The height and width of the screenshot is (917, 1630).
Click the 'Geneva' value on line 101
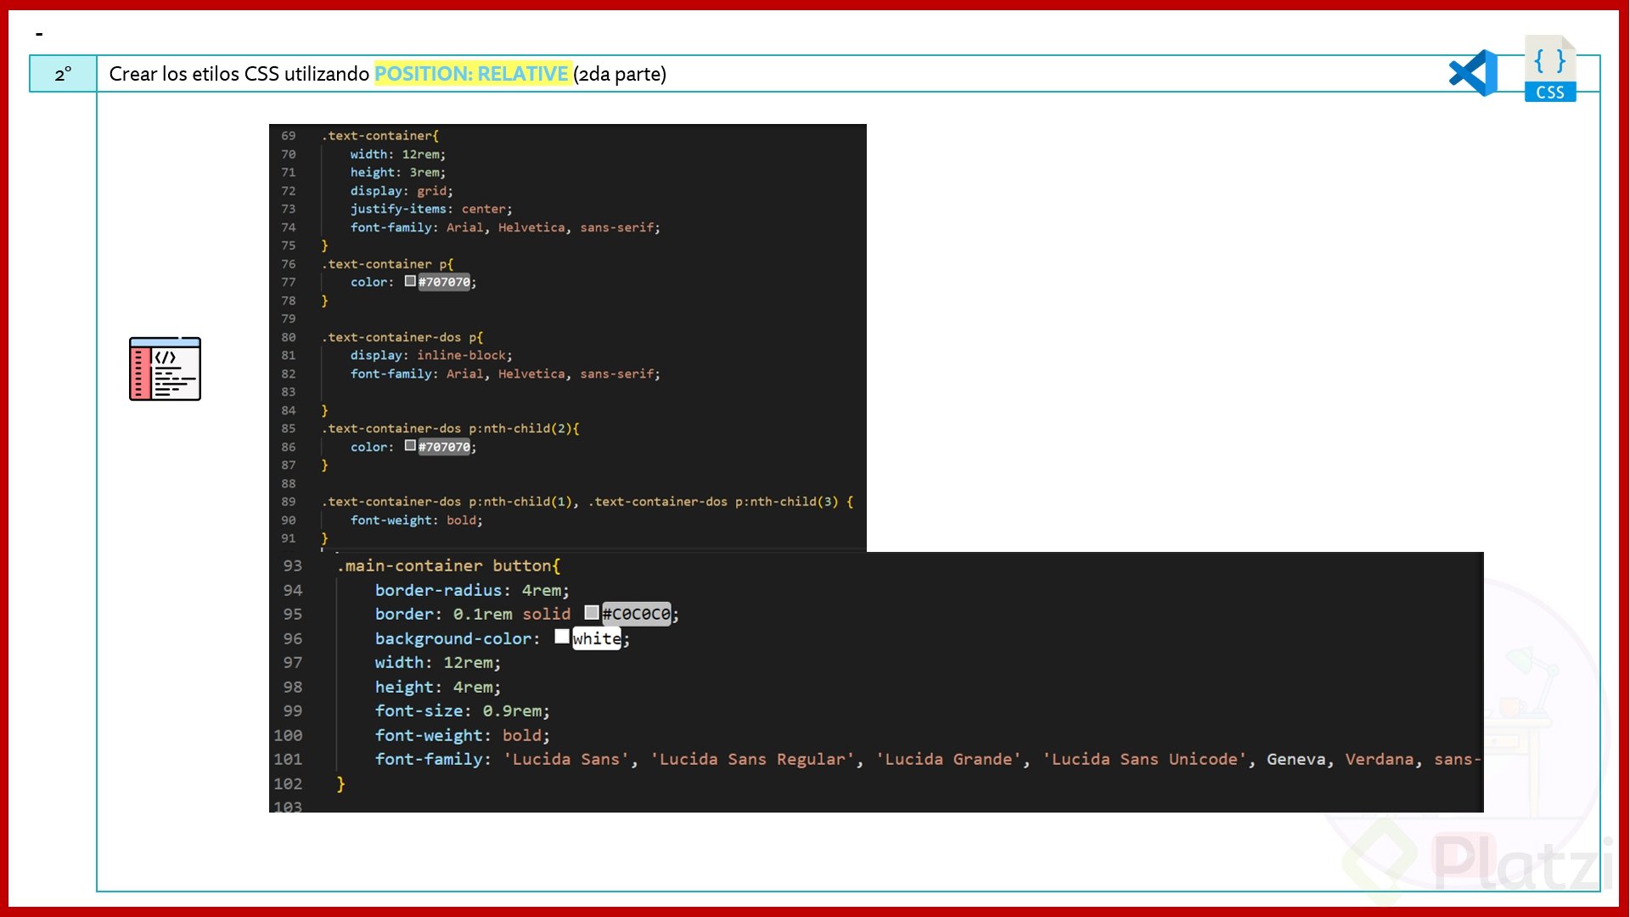pos(1296,759)
